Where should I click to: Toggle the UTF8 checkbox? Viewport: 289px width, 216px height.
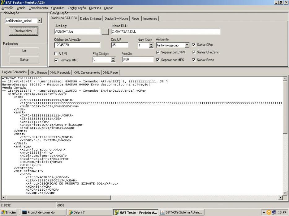56,53
